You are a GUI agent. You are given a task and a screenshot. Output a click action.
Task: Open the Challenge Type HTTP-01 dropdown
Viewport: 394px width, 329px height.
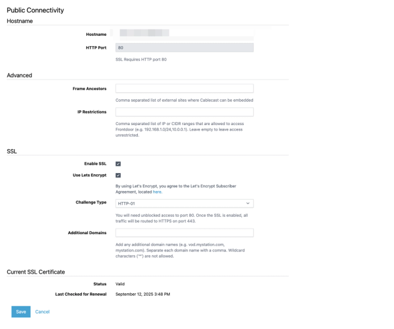[185, 203]
